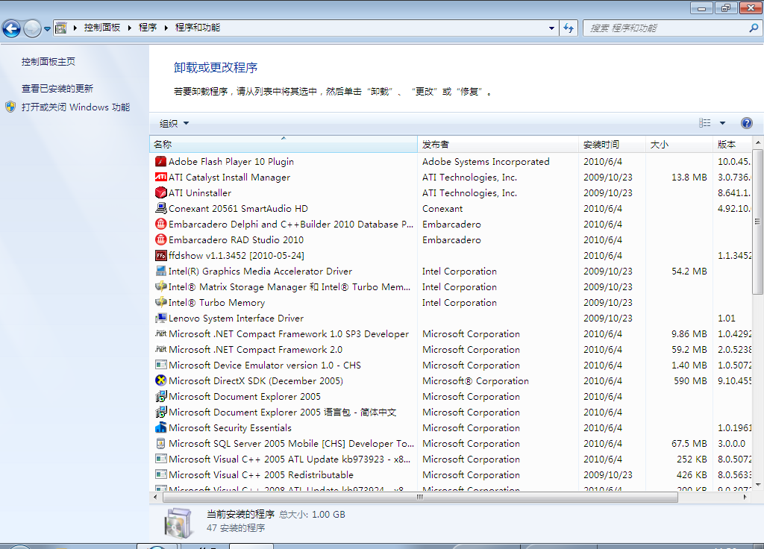
Task: Sort the list by 大小 column
Action: (680, 144)
